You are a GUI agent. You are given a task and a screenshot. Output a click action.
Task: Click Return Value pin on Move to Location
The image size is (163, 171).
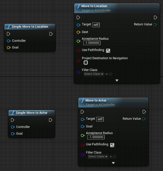click(x=155, y=24)
